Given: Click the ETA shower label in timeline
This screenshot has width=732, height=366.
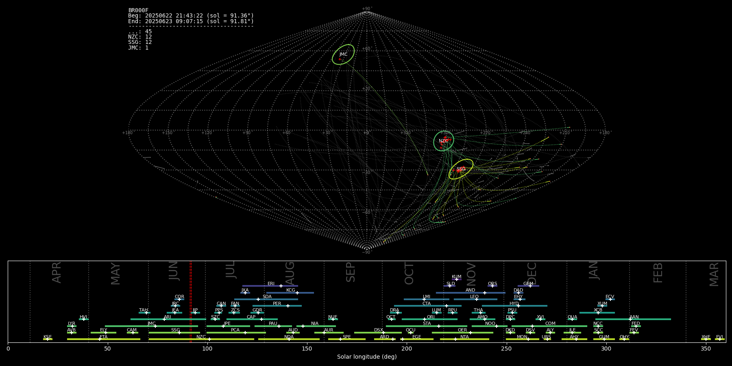Looking at the screenshot, I should pos(104,337).
